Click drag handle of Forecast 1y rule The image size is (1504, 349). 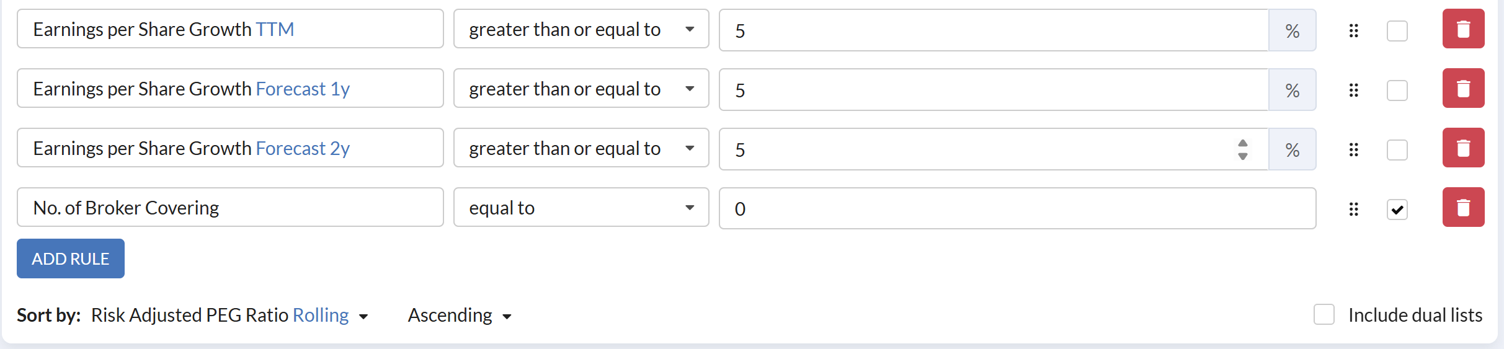pos(1354,90)
